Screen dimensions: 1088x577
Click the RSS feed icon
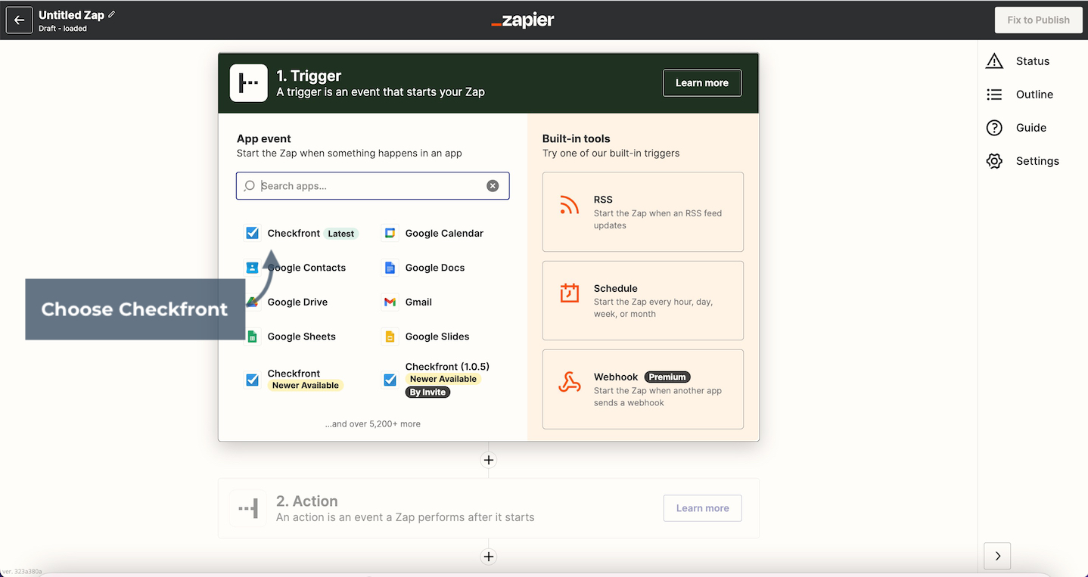coord(569,205)
